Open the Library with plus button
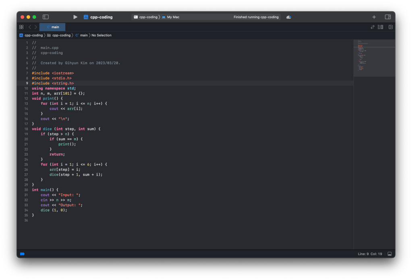Image resolution: width=412 pixels, height=280 pixels. (374, 17)
